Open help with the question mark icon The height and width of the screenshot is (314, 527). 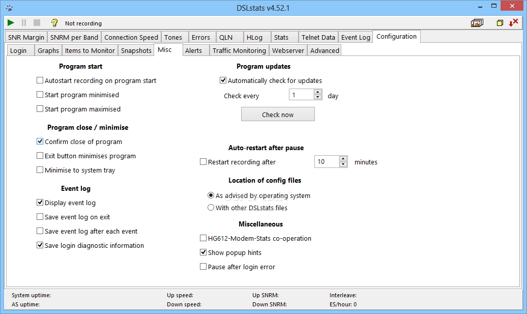(x=54, y=23)
